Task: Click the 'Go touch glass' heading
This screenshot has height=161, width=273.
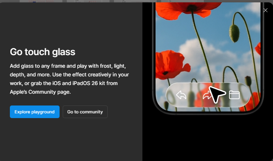Action: pyautogui.click(x=43, y=52)
